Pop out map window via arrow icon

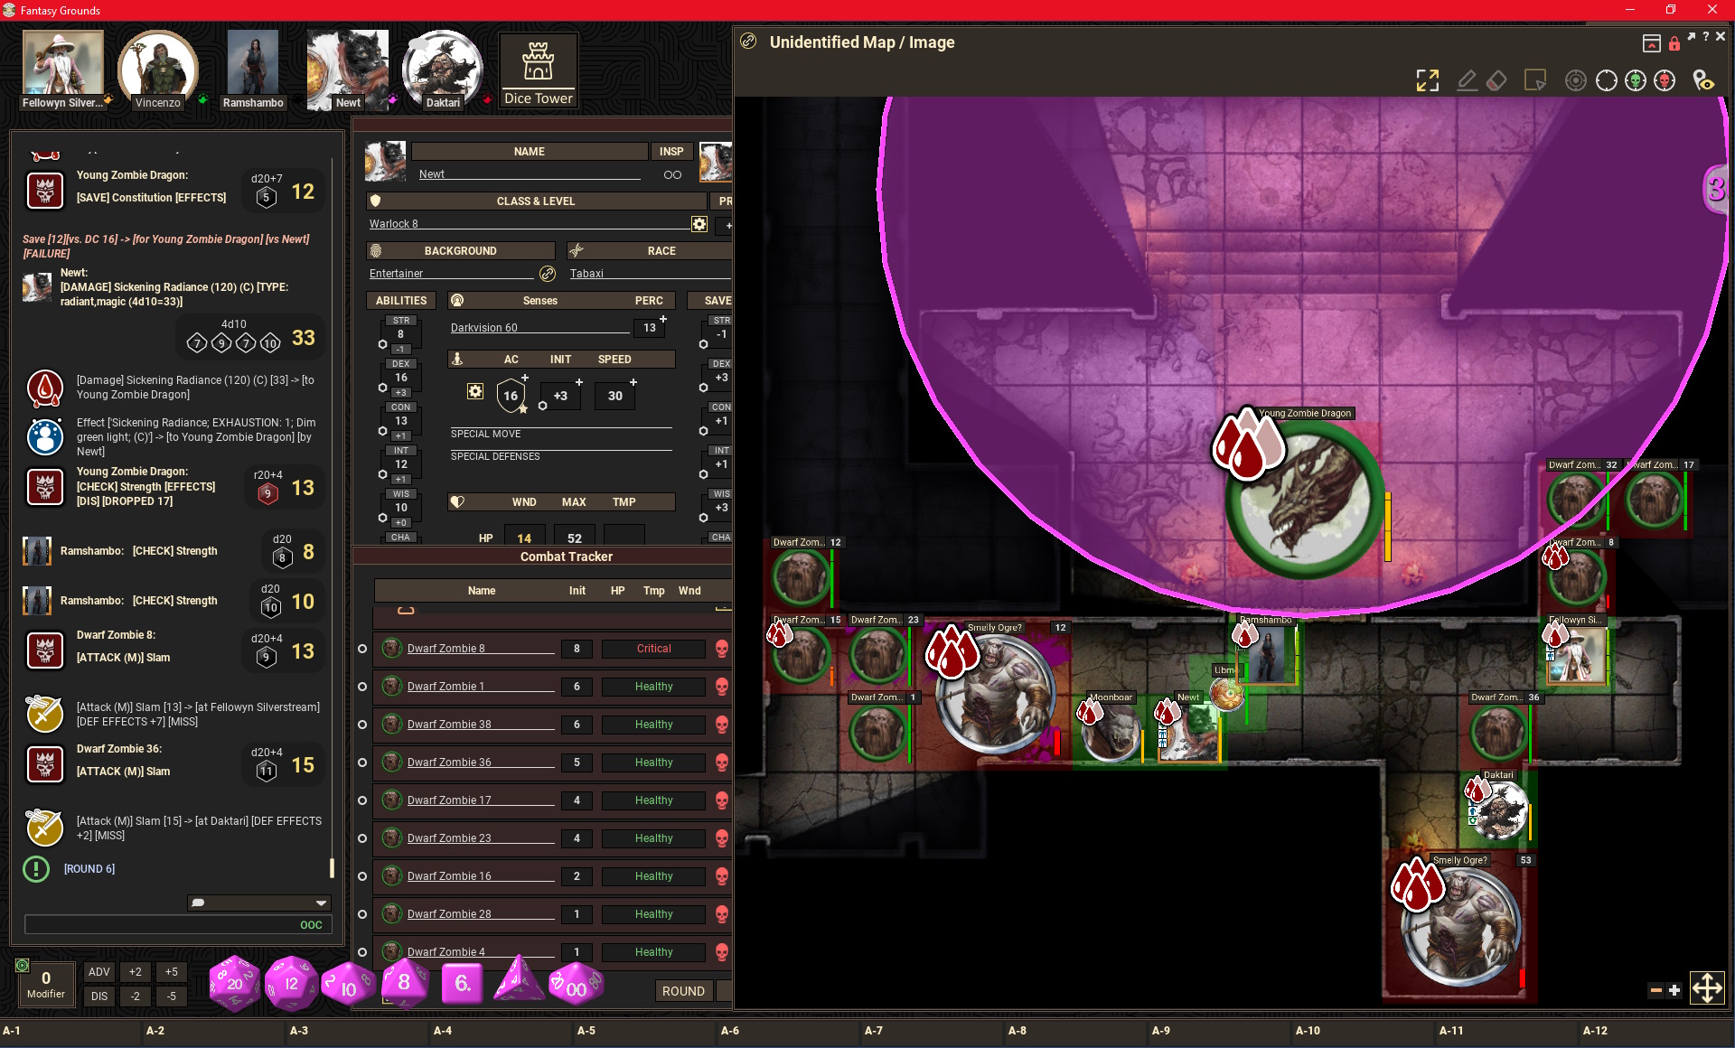coord(1692,36)
